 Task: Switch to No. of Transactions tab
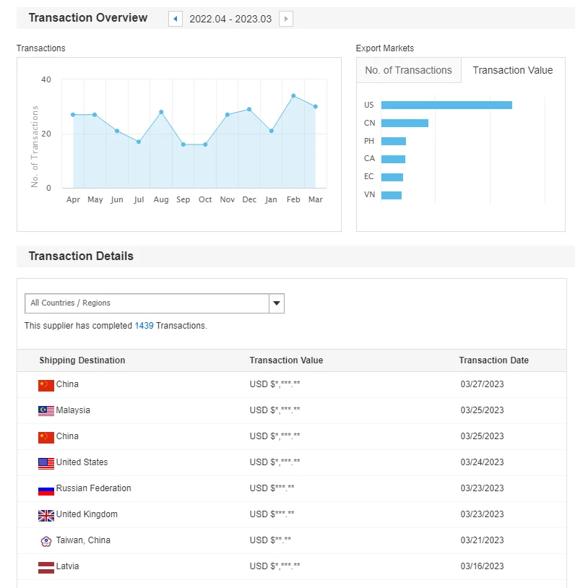(x=408, y=70)
